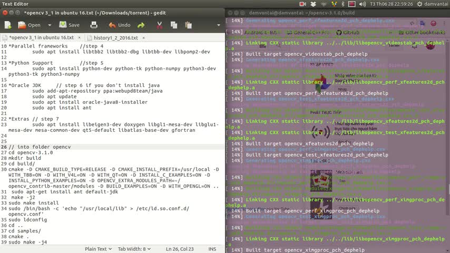Close the history1_2_2016.txt tab
Viewport: 450px width, 253px height.
[143, 37]
